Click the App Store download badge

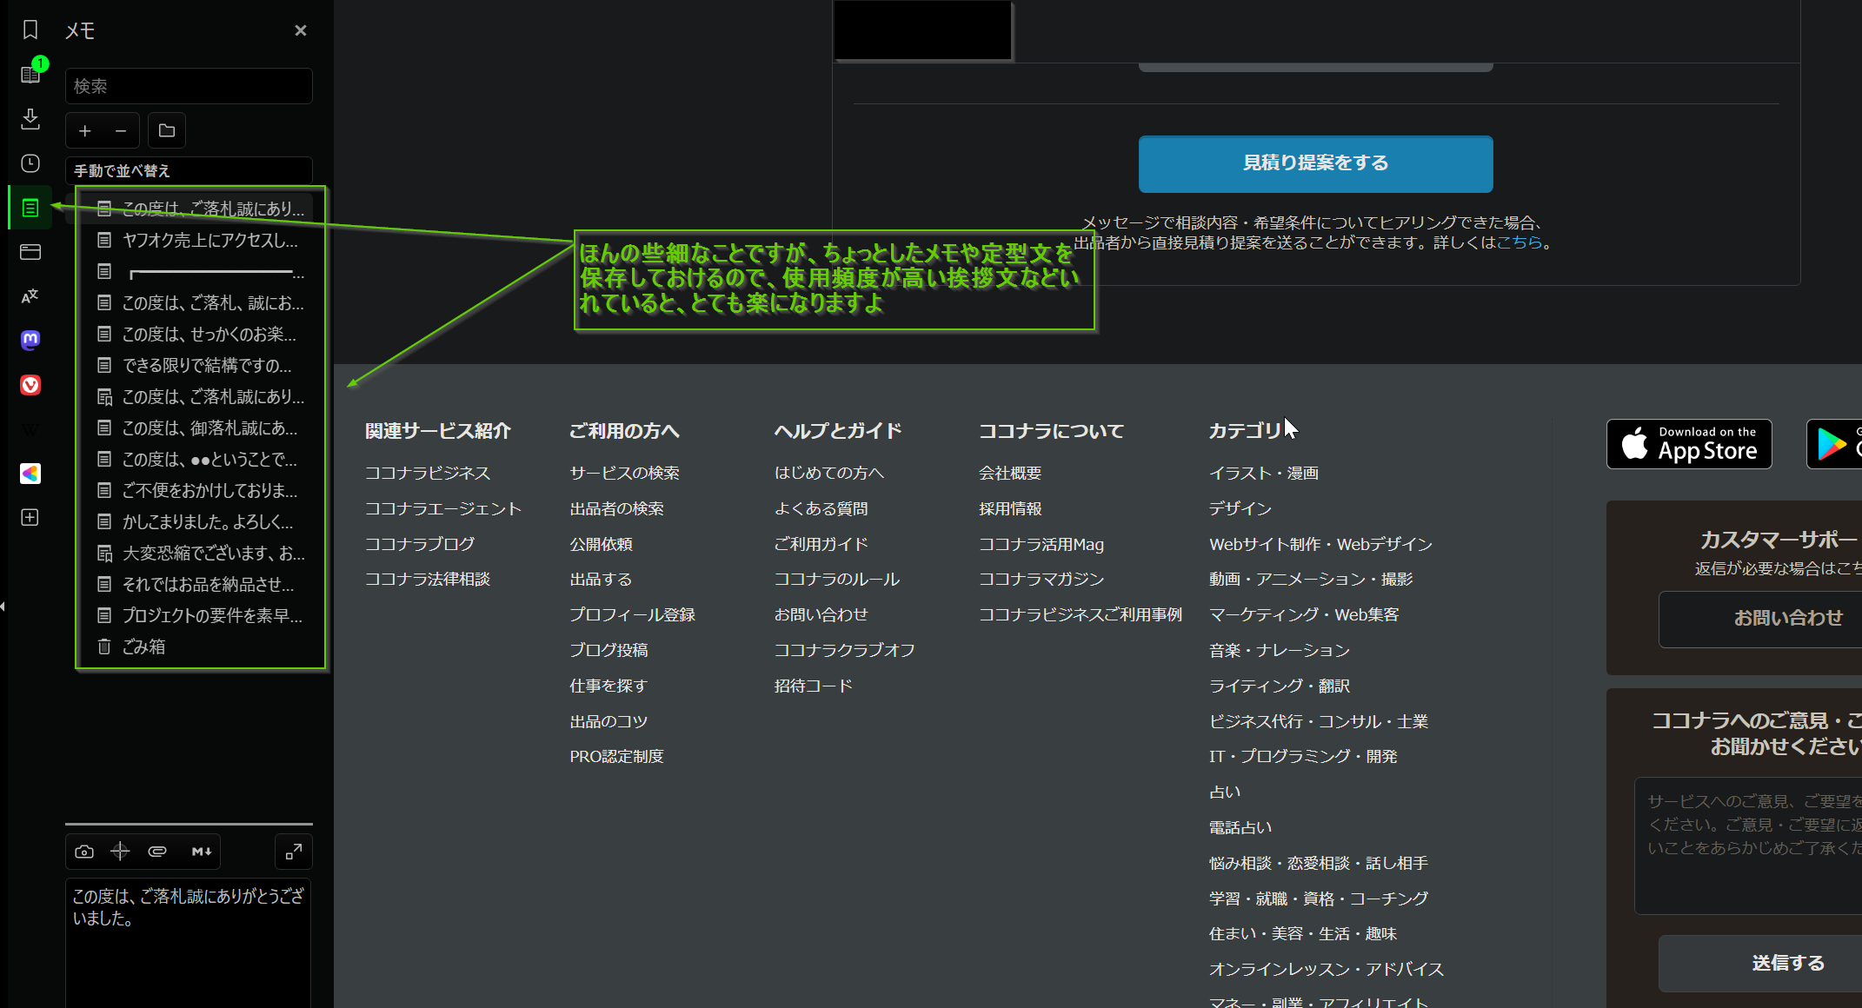pos(1689,444)
